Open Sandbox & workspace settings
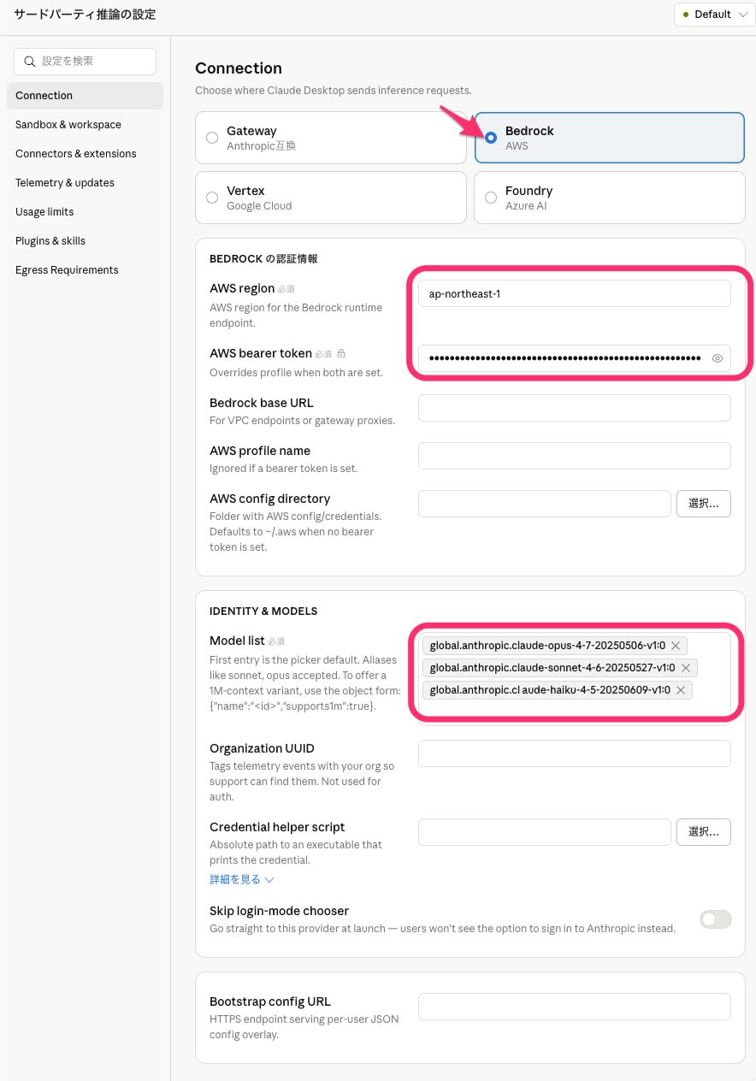Viewport: 756px width, 1081px height. coord(68,125)
